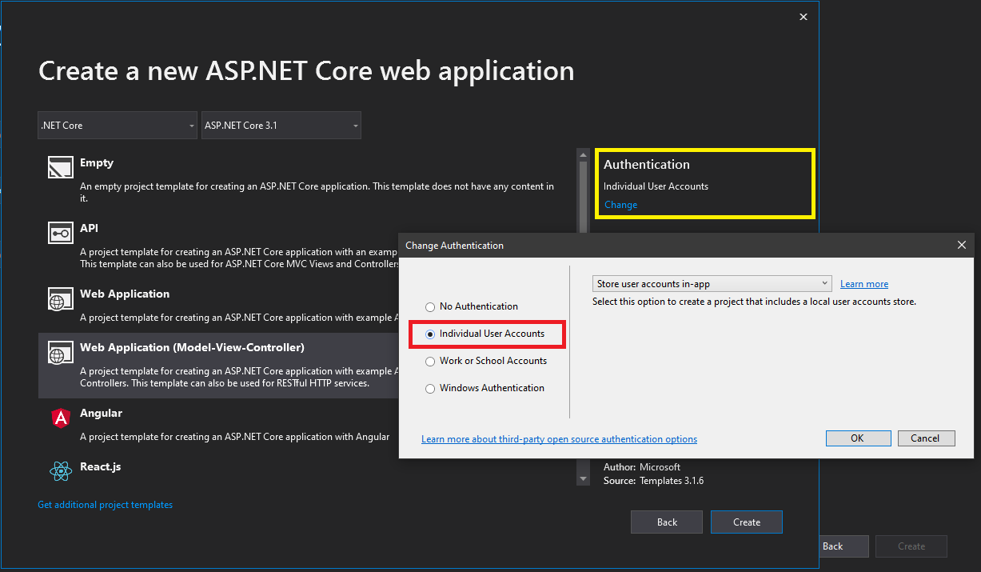981x572 pixels.
Task: Open the .NET Core framework dropdown
Action: click(x=118, y=126)
